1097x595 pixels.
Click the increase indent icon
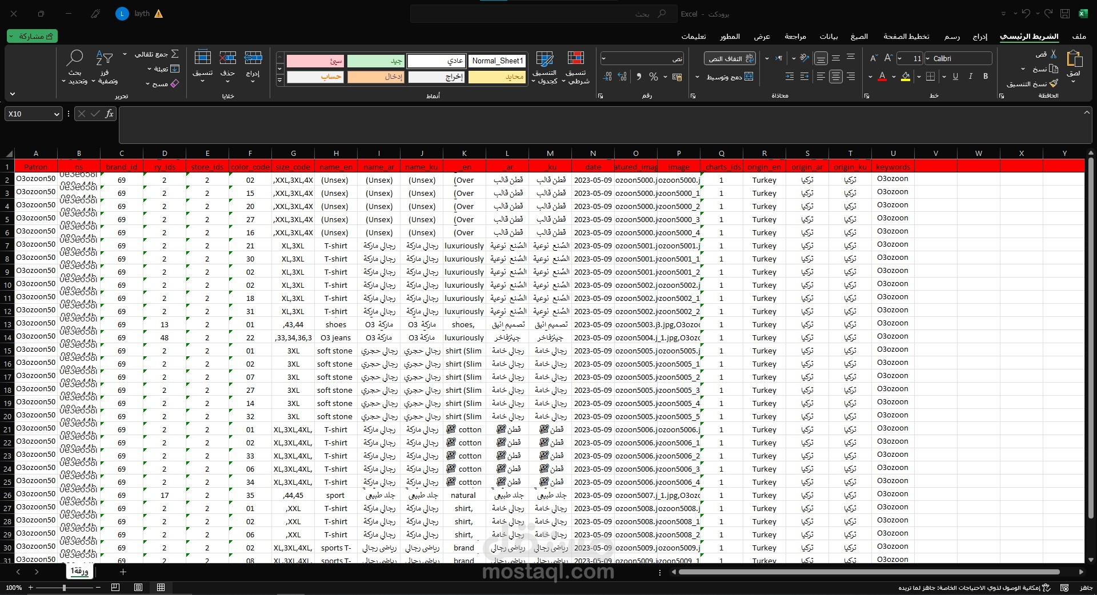(790, 76)
